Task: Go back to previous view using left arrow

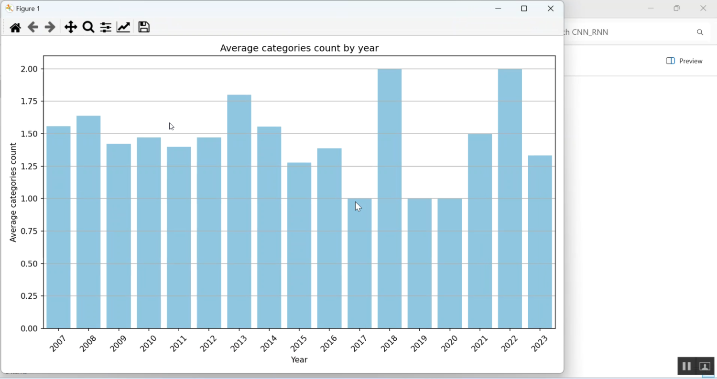Action: click(33, 27)
